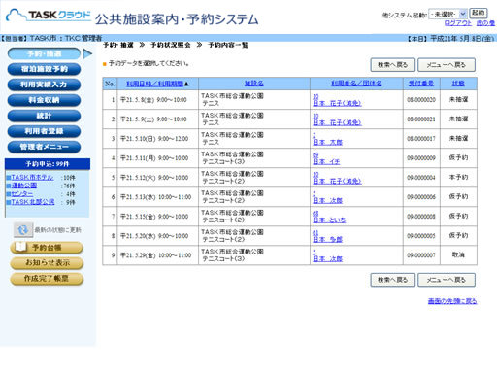Click the 予約・抽選 breadcrumb
This screenshot has height=373, width=497.
(118, 45)
